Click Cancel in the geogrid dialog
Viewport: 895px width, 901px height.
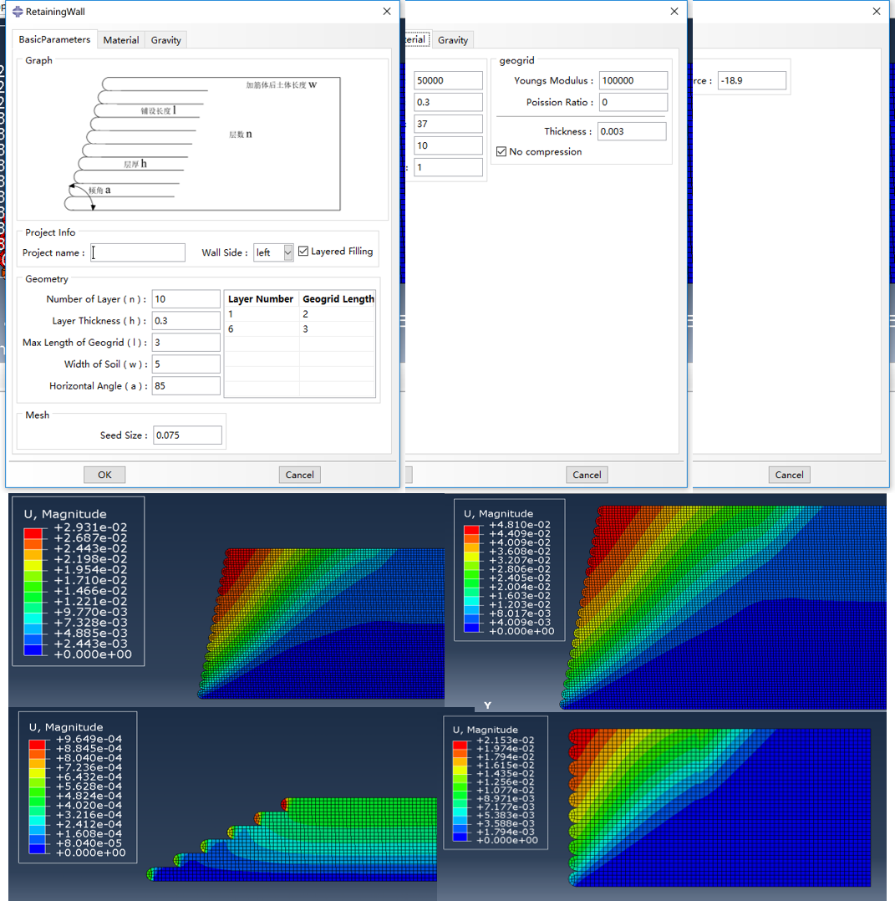pos(587,475)
